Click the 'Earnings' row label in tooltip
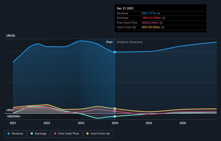The width and height of the screenshot is (221, 141). [122, 18]
